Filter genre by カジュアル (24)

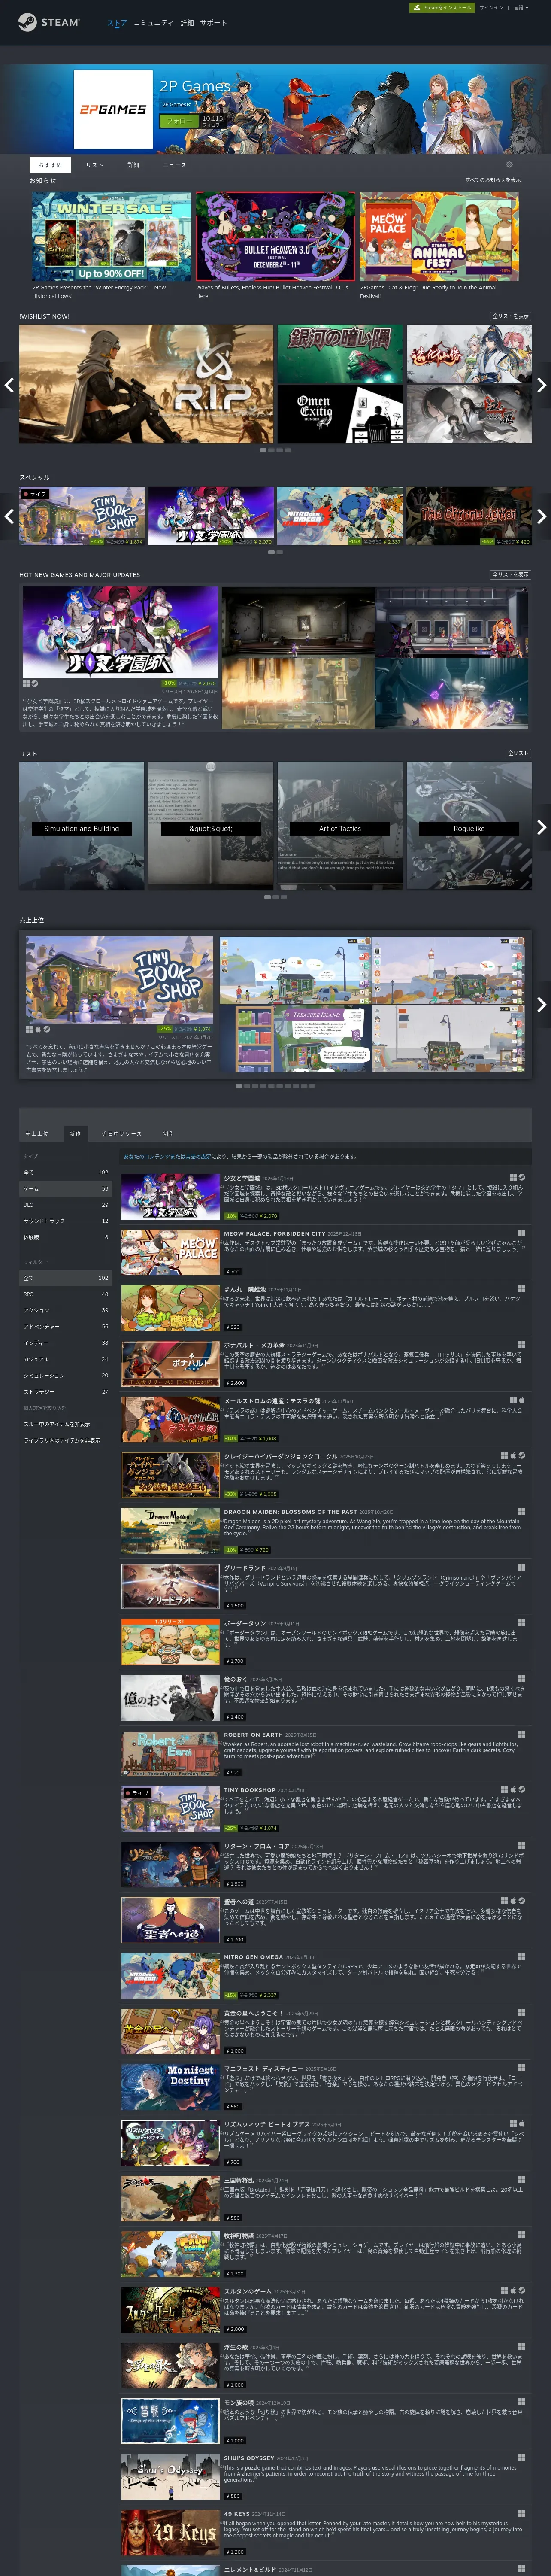[x=66, y=1359]
